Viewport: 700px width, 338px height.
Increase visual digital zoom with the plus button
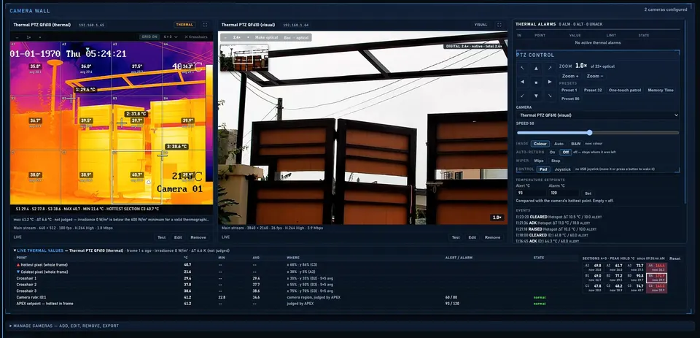[248, 37]
